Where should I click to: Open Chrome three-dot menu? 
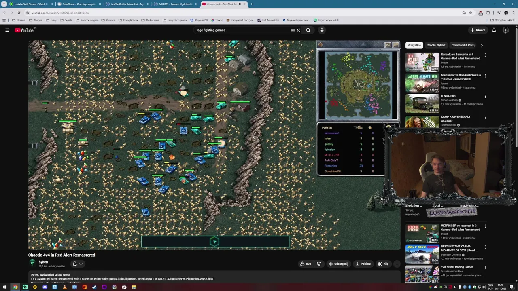click(x=513, y=13)
